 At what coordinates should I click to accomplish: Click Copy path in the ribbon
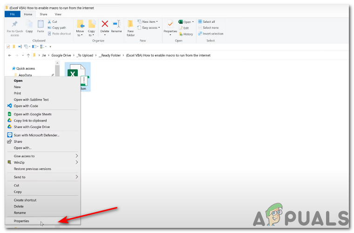[x=57, y=28]
